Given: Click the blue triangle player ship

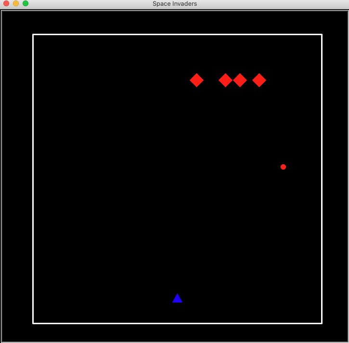Looking at the screenshot, I should pyautogui.click(x=178, y=298).
